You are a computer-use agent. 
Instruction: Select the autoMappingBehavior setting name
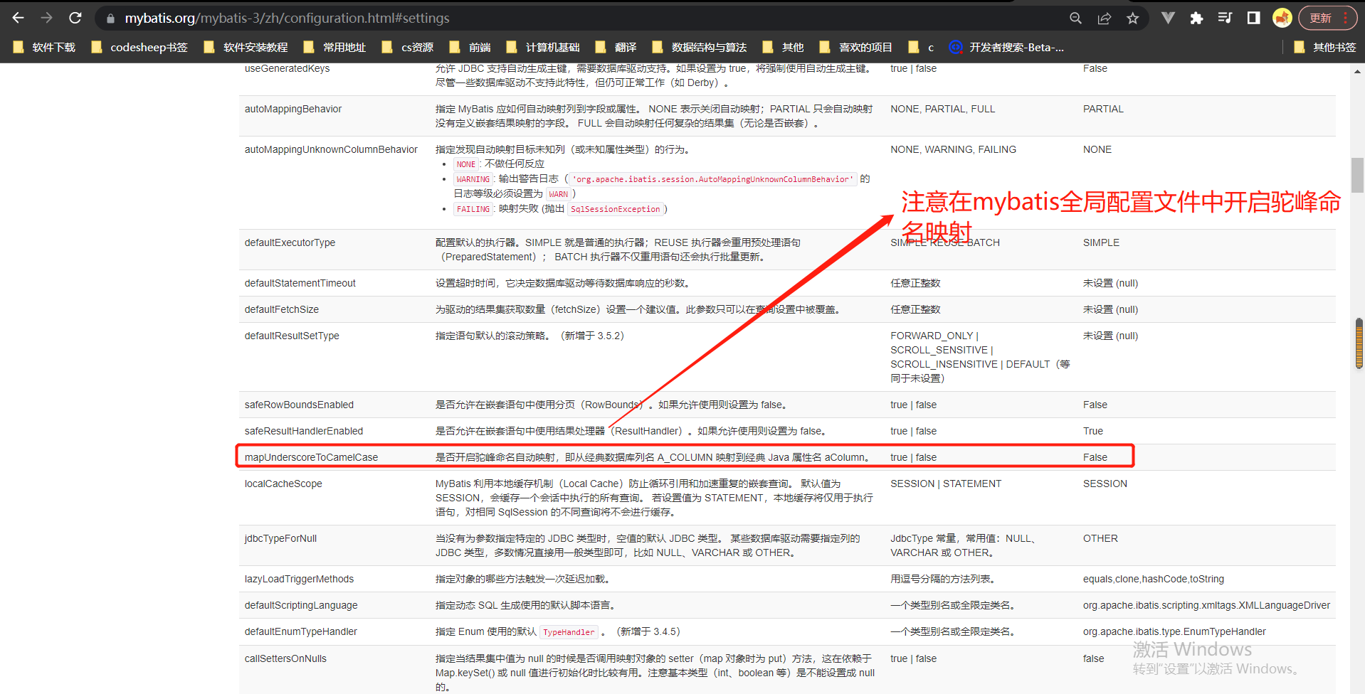click(x=293, y=109)
